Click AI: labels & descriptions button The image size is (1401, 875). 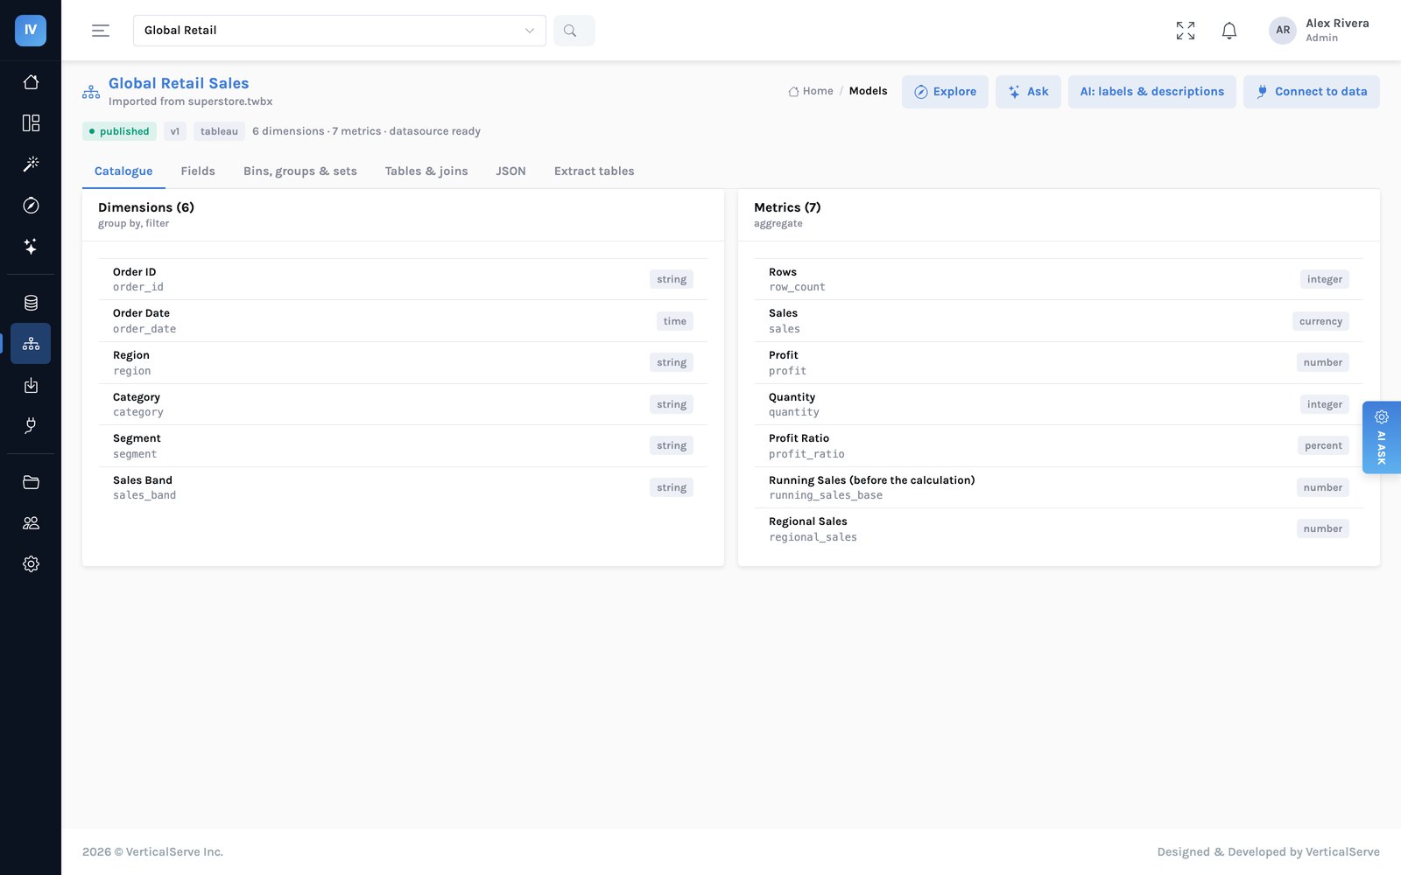(1152, 92)
